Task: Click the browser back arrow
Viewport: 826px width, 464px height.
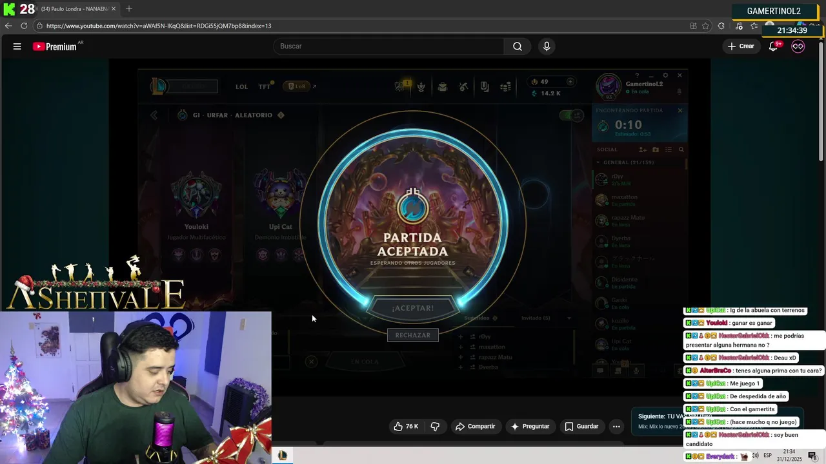Action: (8, 26)
